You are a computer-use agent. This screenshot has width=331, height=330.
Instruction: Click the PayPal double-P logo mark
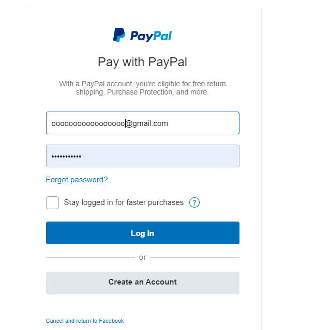pyautogui.click(x=119, y=35)
